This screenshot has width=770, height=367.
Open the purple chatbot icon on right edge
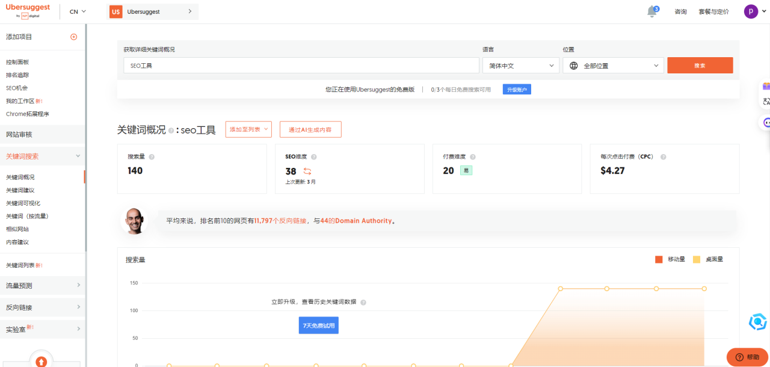pyautogui.click(x=766, y=122)
